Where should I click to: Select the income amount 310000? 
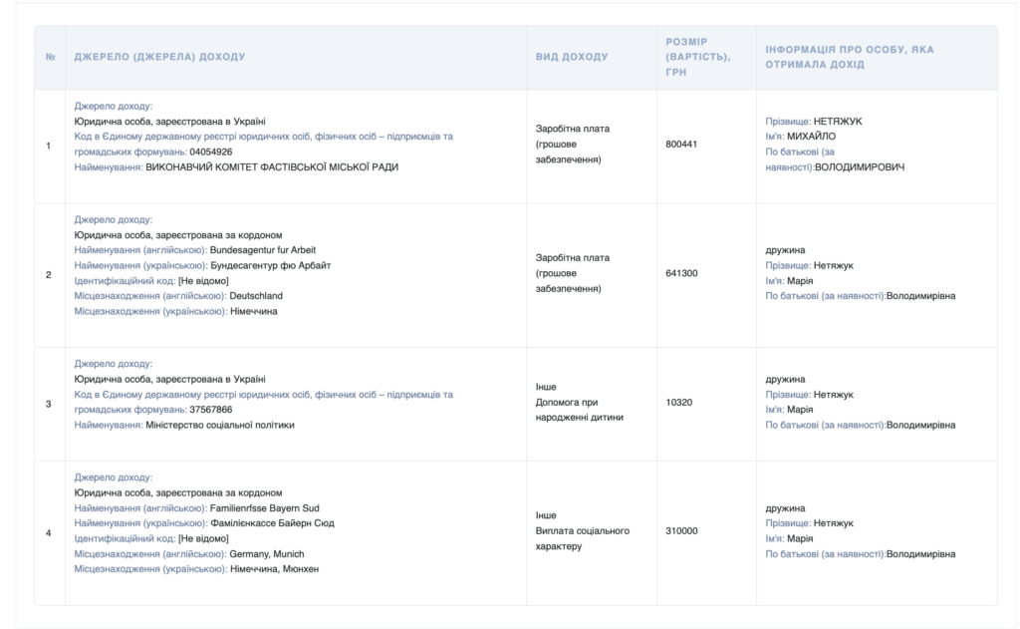pos(681,531)
